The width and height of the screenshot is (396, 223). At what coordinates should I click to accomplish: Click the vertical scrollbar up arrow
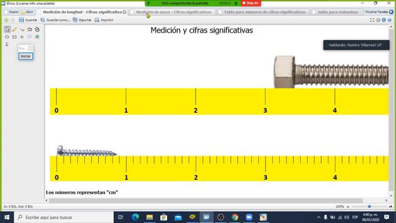tap(391, 27)
